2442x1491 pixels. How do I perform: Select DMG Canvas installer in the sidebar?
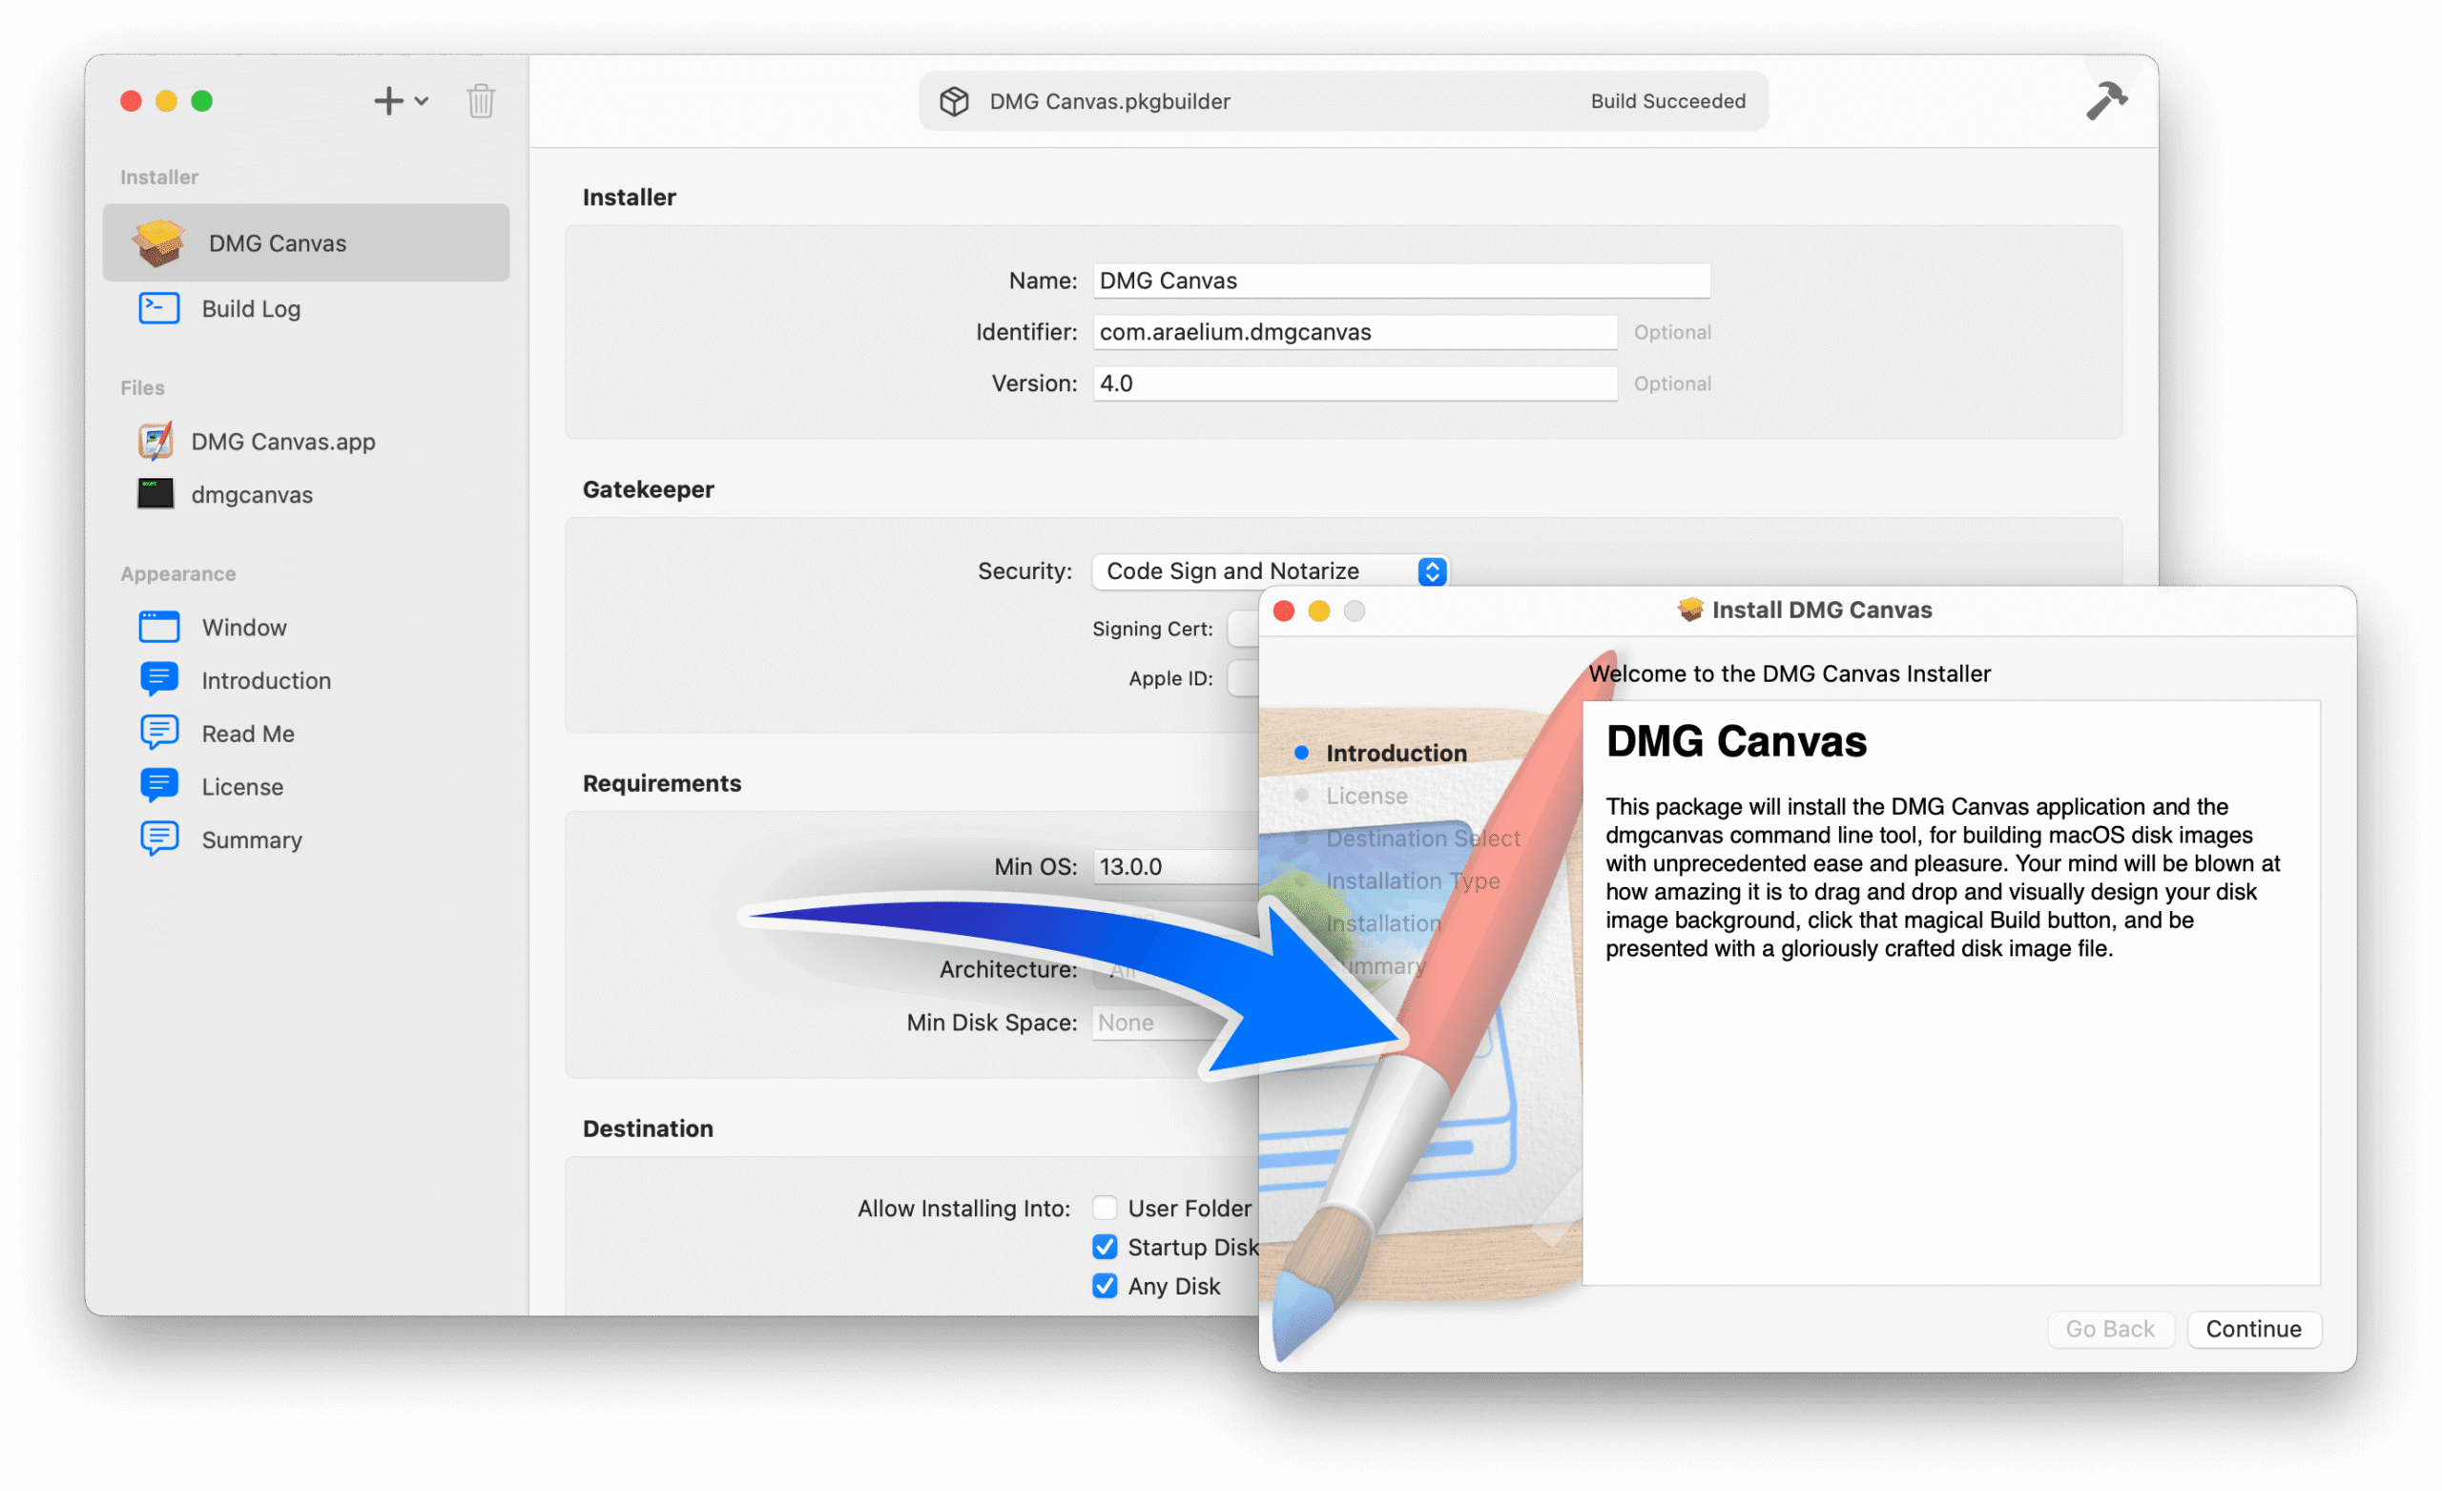278,243
